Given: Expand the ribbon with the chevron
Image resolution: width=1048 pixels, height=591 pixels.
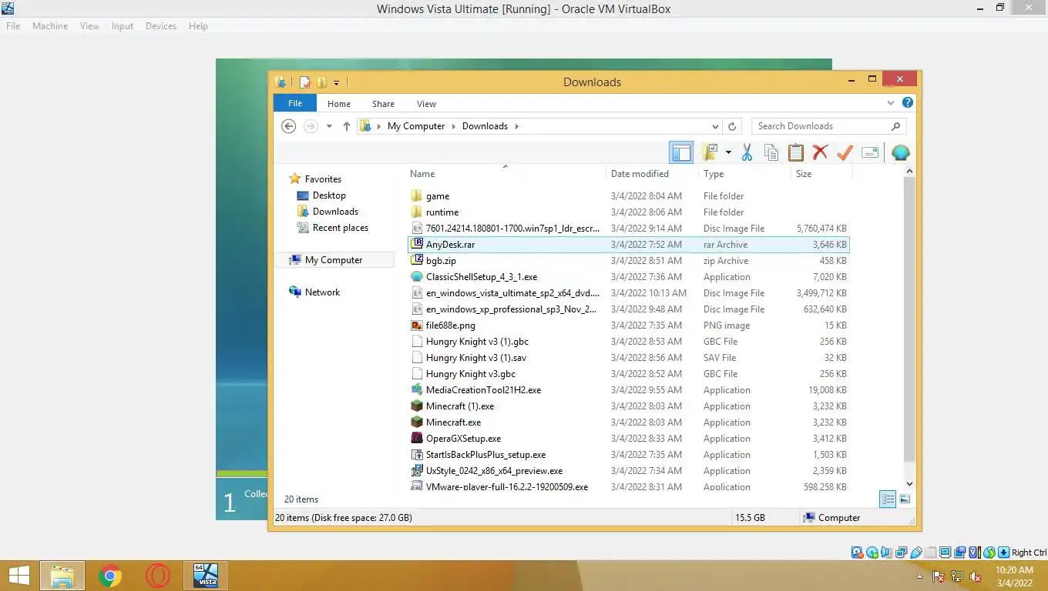Looking at the screenshot, I should [x=891, y=103].
